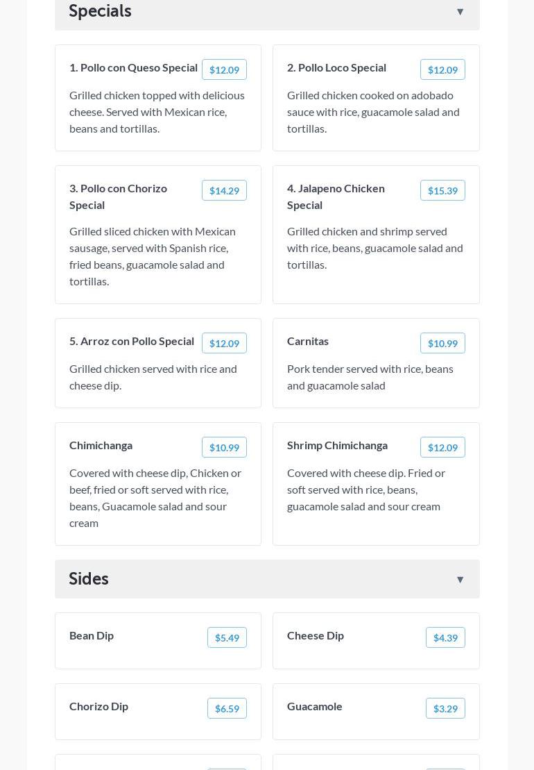This screenshot has width=534, height=770.
Task: Collapse the Sides section arrow
Action: (460, 580)
